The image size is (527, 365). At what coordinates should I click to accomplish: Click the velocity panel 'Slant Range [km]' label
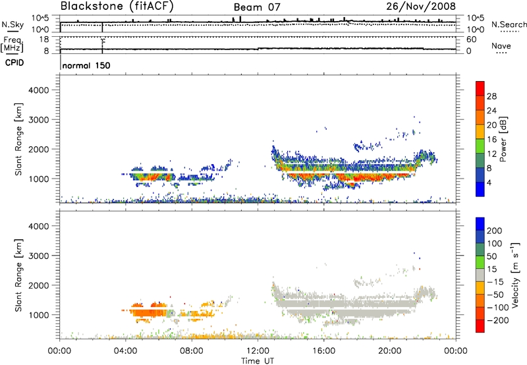(18, 275)
